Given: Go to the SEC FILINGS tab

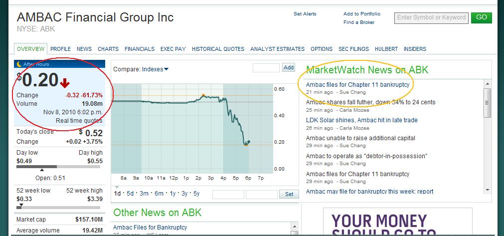Looking at the screenshot, I should 353,49.
